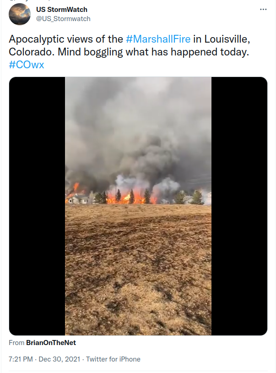
Task: Play the wildfire video
Action: click(138, 206)
